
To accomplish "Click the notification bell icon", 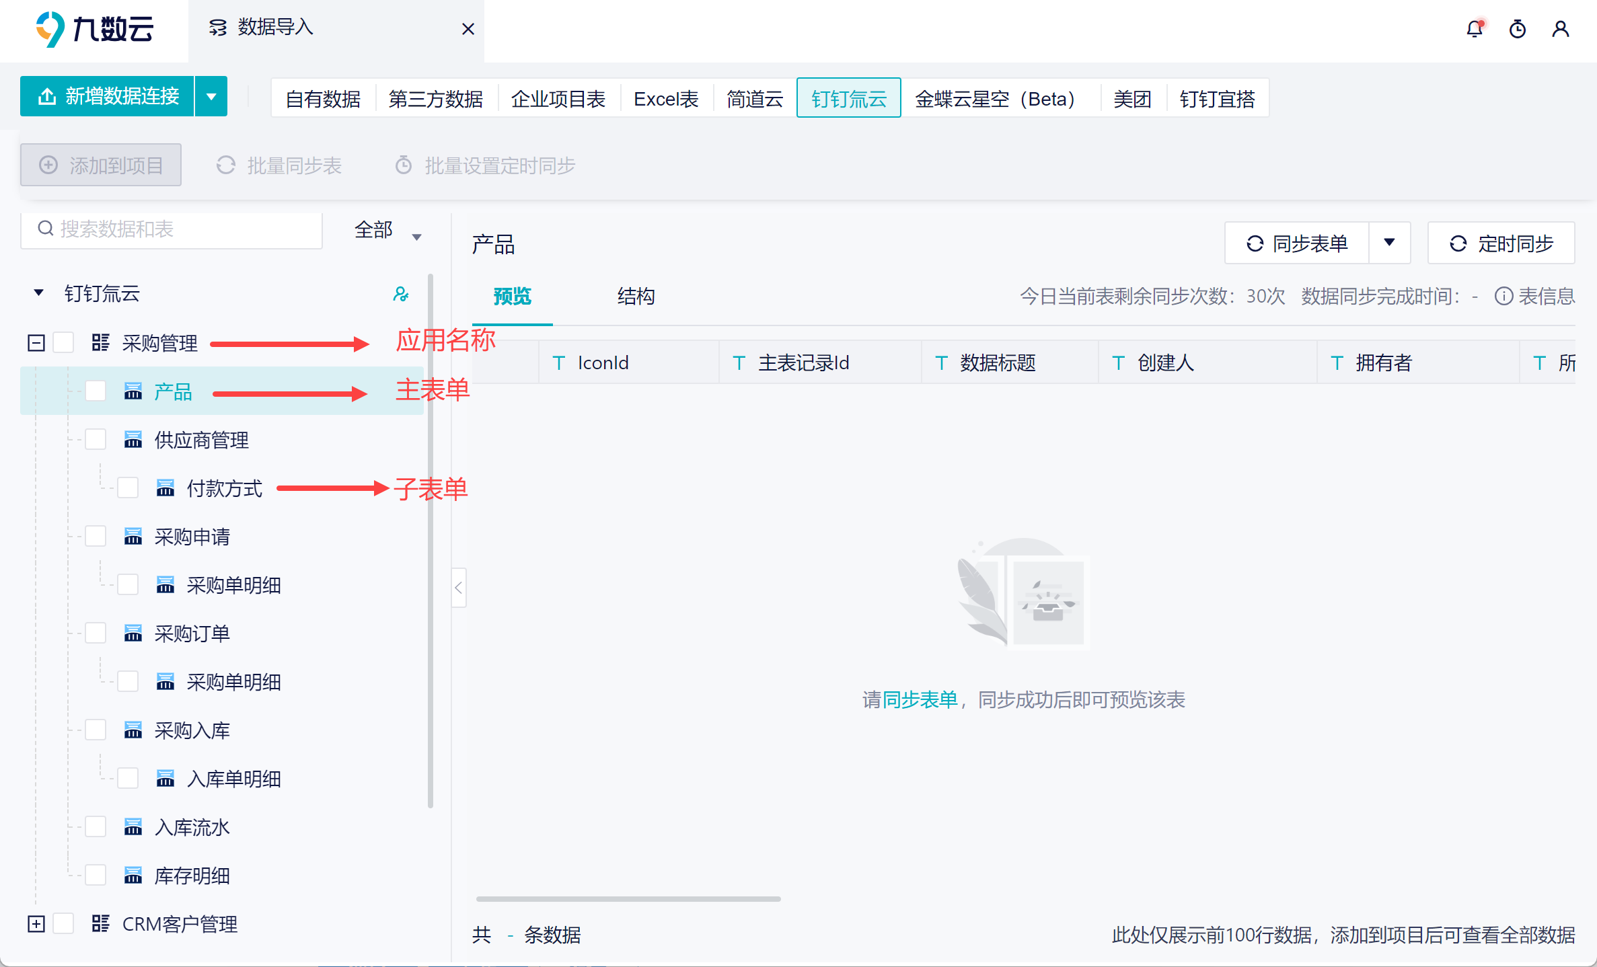I will (x=1474, y=29).
